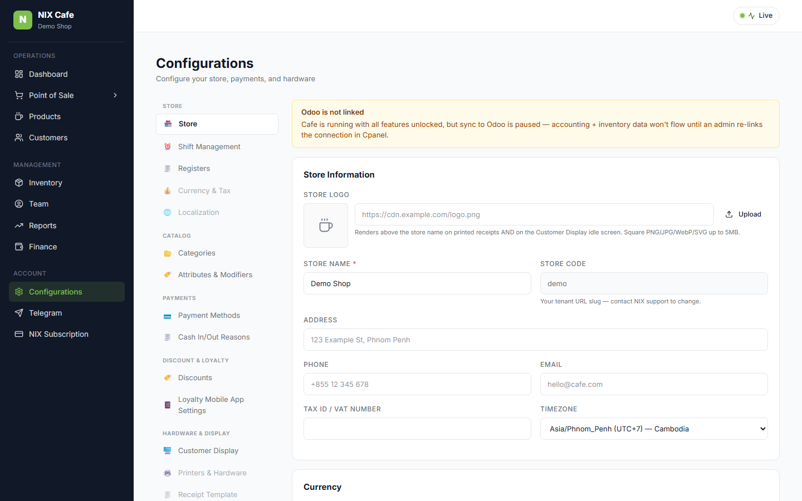Open Inventory using its box icon
The width and height of the screenshot is (802, 501).
(x=19, y=183)
